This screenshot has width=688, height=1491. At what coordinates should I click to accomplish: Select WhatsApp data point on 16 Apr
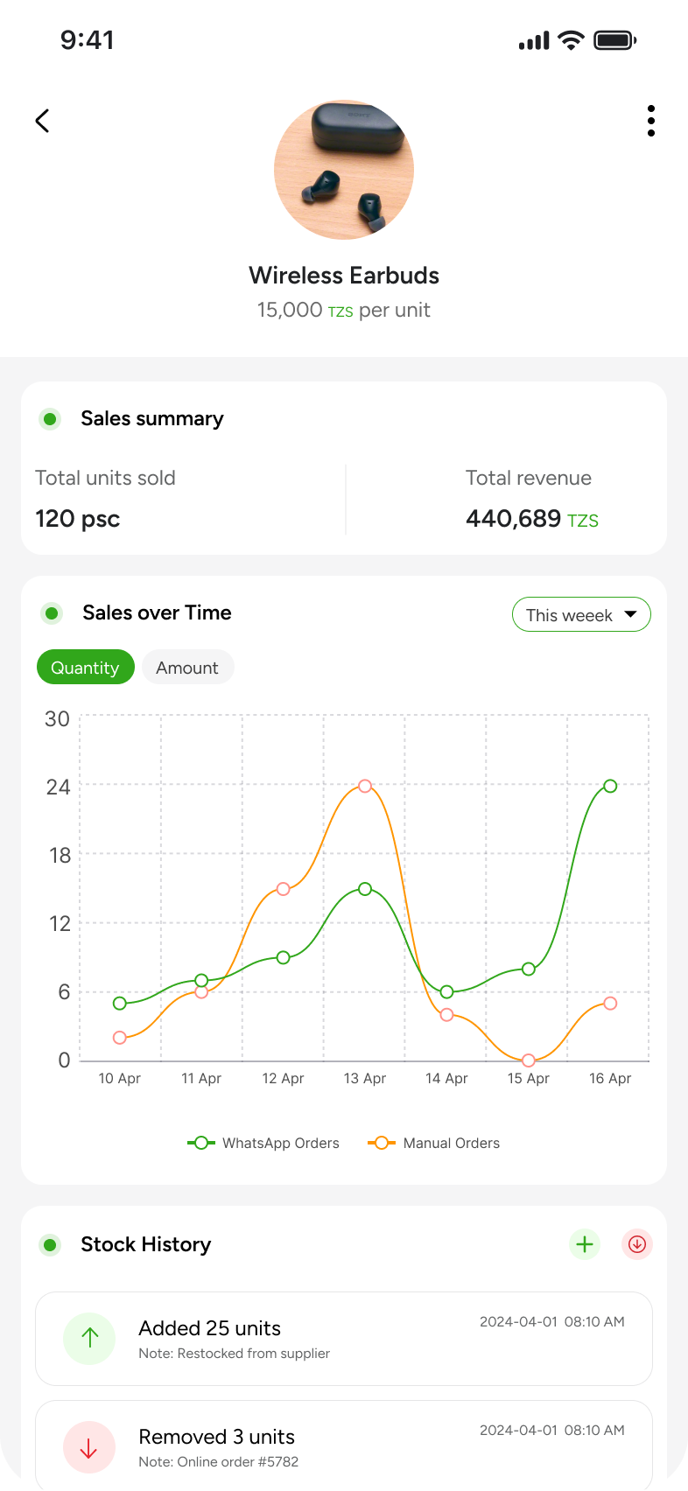click(x=610, y=786)
